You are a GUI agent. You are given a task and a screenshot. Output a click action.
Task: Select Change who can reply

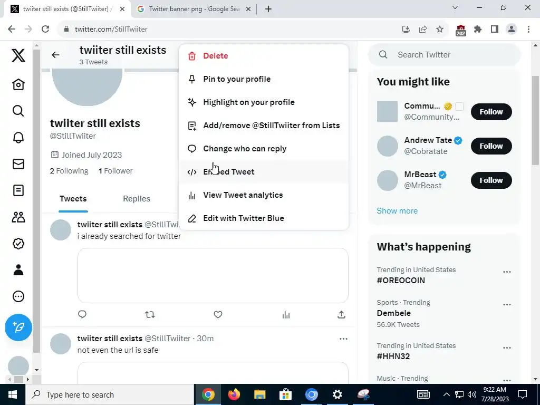point(264,148)
